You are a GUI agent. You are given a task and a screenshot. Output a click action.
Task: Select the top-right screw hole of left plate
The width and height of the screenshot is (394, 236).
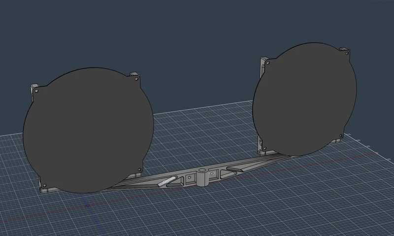136,79
